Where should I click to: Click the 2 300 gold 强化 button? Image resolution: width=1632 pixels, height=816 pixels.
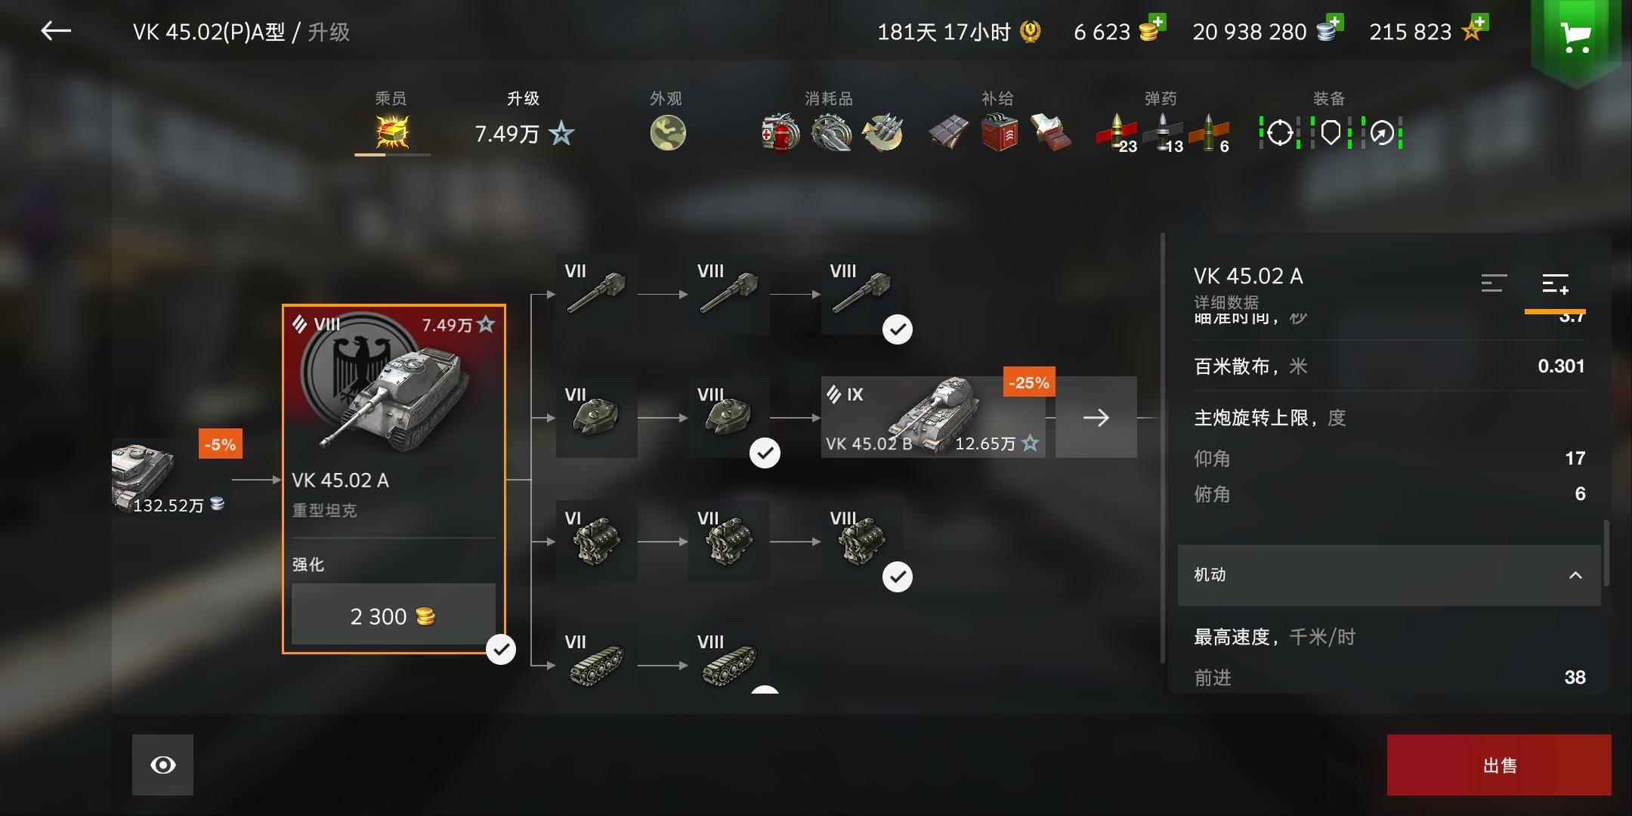coord(393,614)
